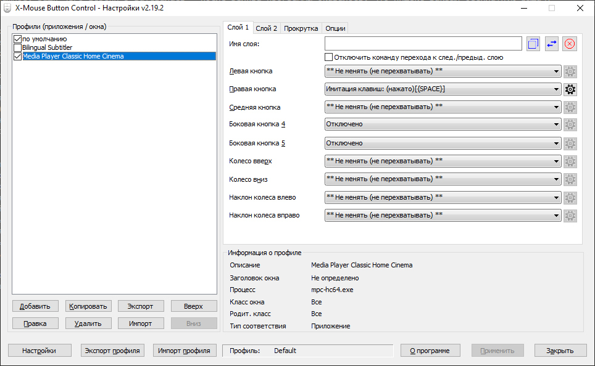Open the Наклон колеса вправо dropdown
The height and width of the screenshot is (366, 595).
point(443,216)
